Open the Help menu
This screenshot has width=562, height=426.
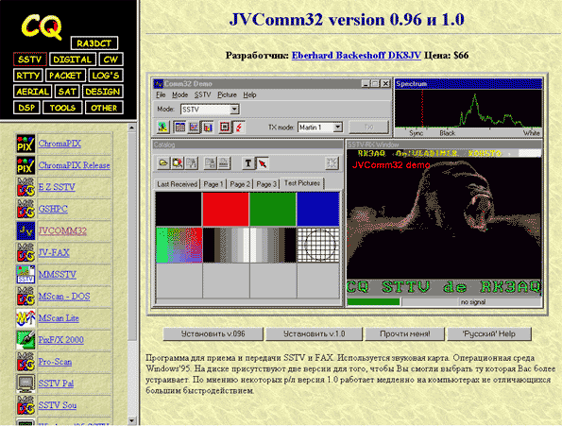pyautogui.click(x=249, y=95)
